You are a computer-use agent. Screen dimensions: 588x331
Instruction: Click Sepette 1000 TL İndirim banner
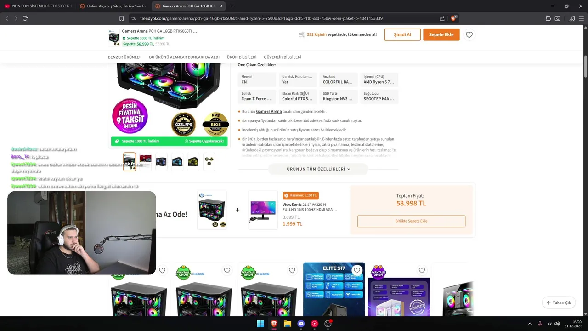tap(169, 141)
